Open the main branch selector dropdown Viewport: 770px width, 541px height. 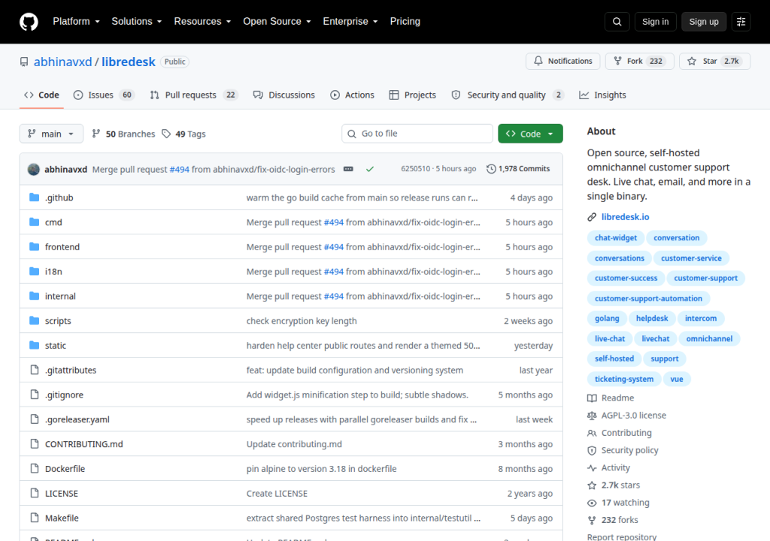(x=51, y=134)
